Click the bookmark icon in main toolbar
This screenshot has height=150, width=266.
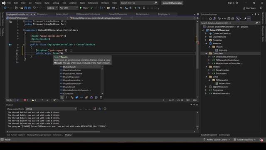(x=144, y=8)
